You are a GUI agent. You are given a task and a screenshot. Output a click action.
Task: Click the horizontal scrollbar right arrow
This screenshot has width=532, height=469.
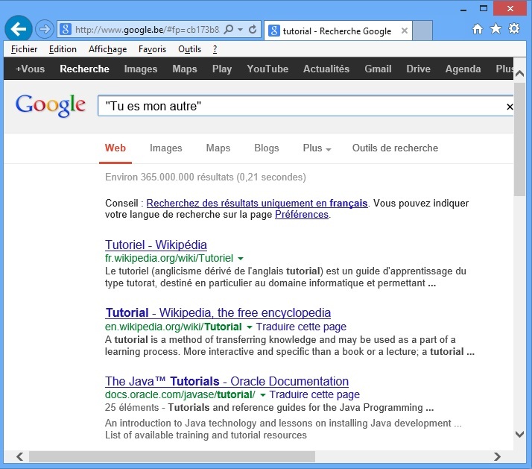[x=497, y=457]
